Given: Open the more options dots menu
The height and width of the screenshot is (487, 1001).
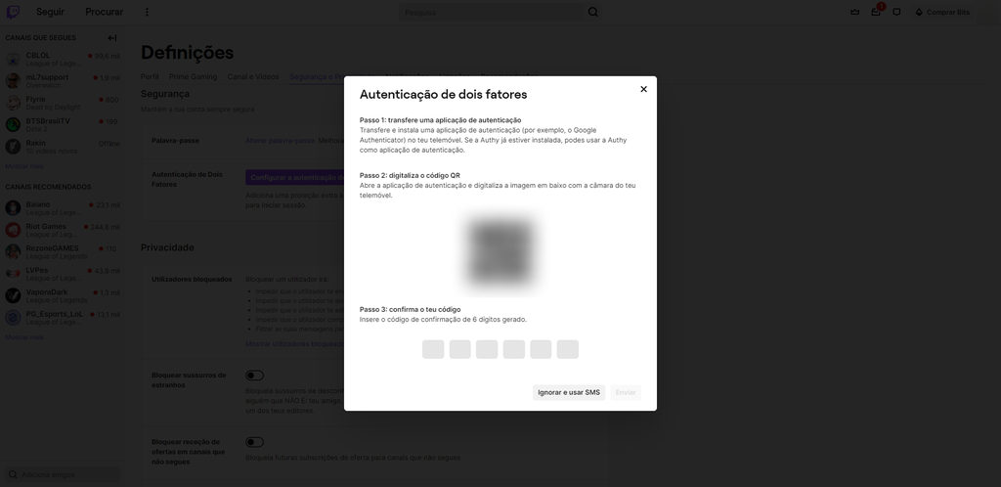Looking at the screenshot, I should tap(147, 12).
